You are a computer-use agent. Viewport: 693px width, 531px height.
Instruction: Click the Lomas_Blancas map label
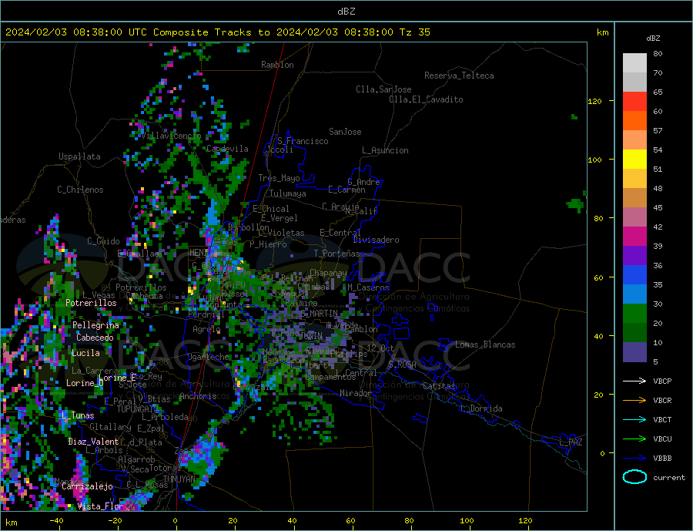pos(485,344)
